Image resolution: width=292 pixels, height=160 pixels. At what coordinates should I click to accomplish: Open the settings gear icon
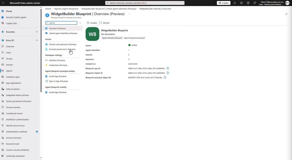pos(241,3)
